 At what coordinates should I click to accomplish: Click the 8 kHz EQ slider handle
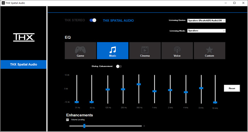(201, 88)
